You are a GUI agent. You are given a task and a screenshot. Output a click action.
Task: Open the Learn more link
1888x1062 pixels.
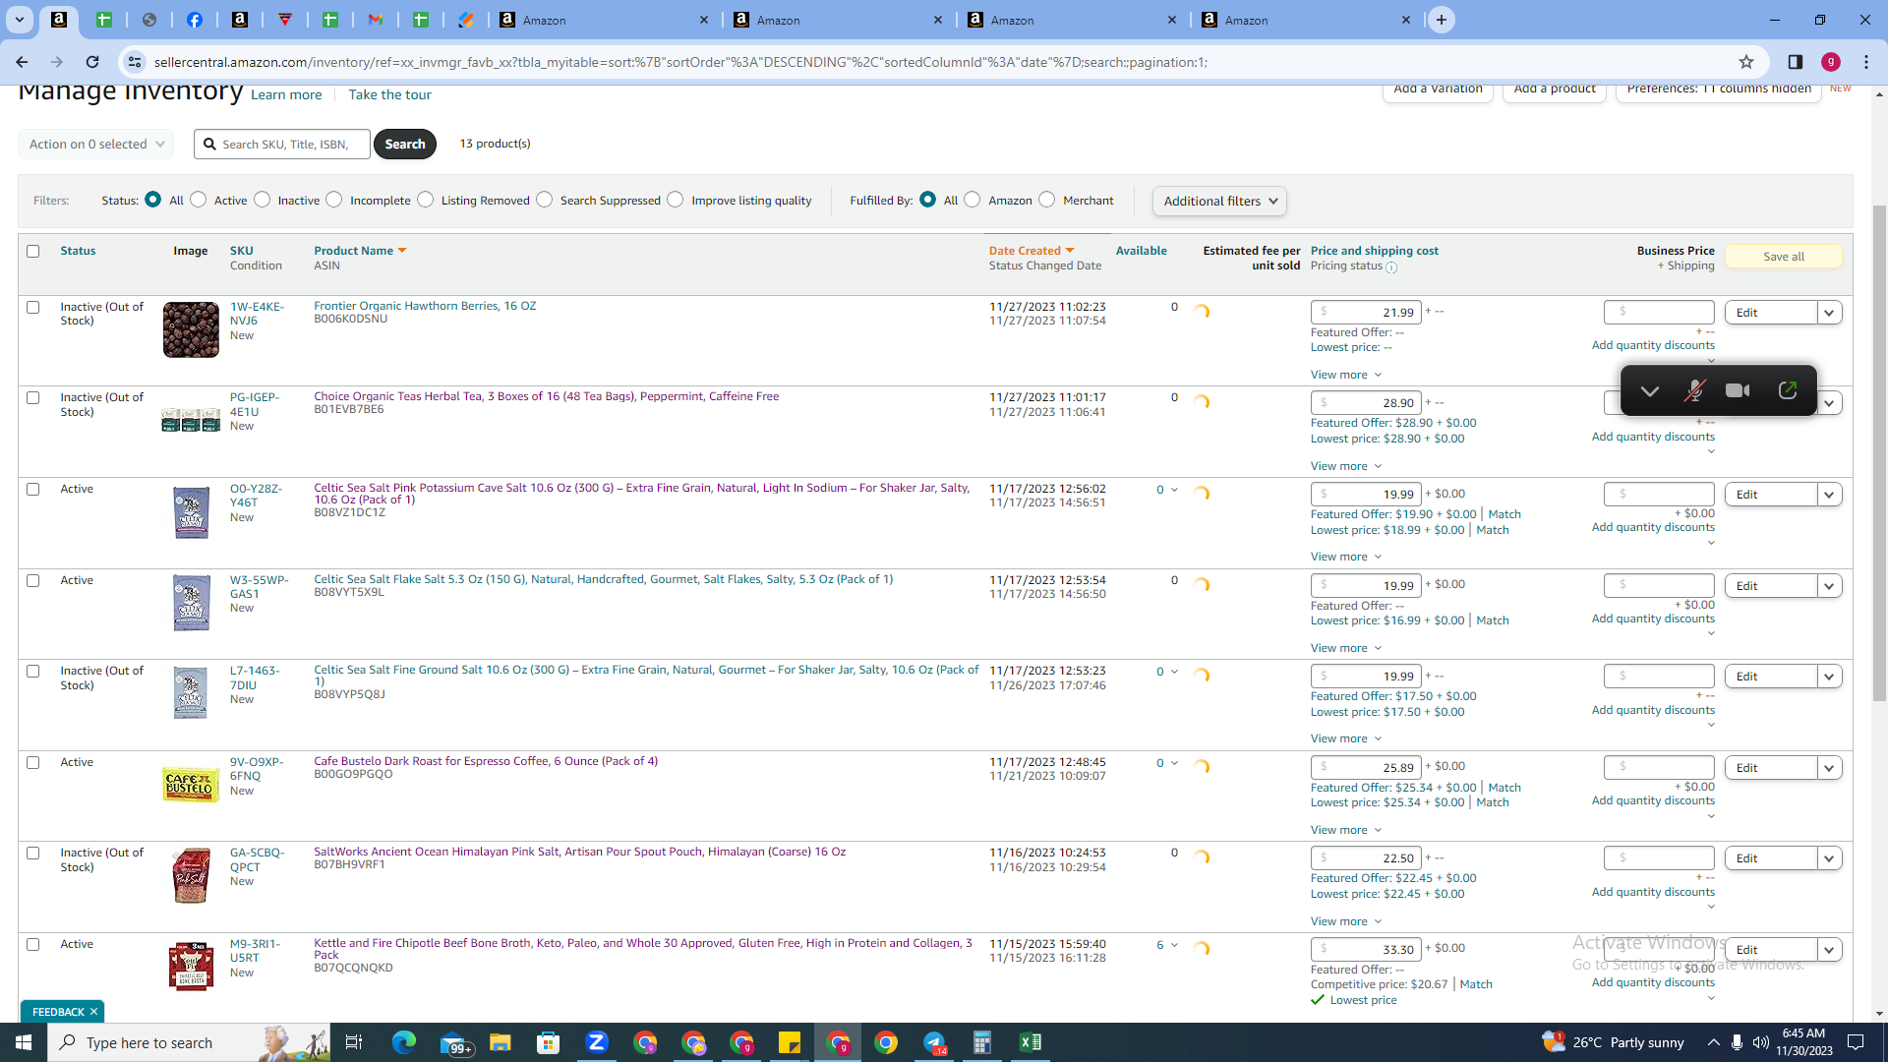pos(286,94)
